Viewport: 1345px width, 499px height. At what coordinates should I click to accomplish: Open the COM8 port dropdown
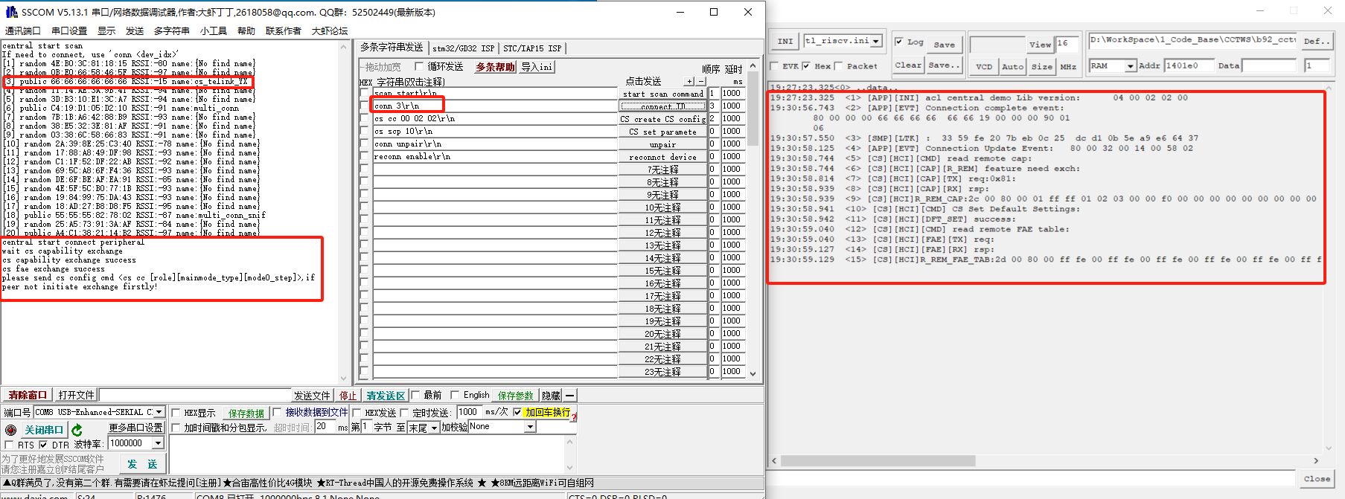tap(159, 412)
